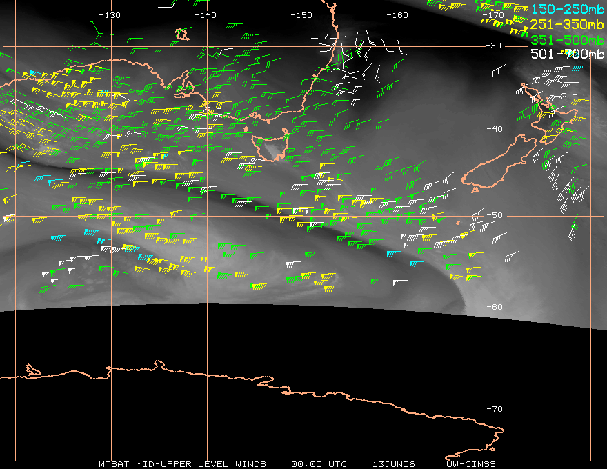
Task: Click the 13JUN06 date stamp
Action: pos(394,464)
